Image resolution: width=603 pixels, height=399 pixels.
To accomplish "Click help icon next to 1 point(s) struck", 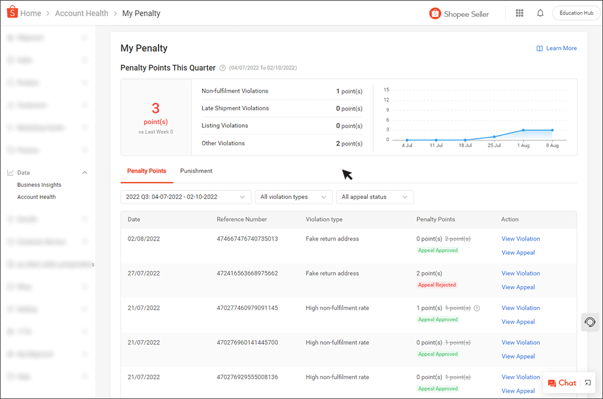I will click(477, 308).
